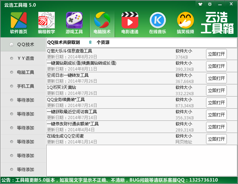Select the 手机工具 category
Viewport: 238px width, 184px height.
tap(23, 86)
